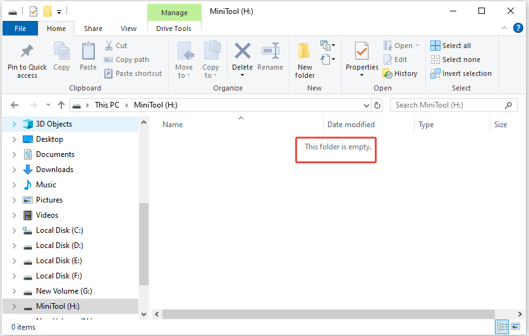Viewport: 529px width, 336px height.
Task: Select New Volume (G:) in tree
Action: click(64, 291)
